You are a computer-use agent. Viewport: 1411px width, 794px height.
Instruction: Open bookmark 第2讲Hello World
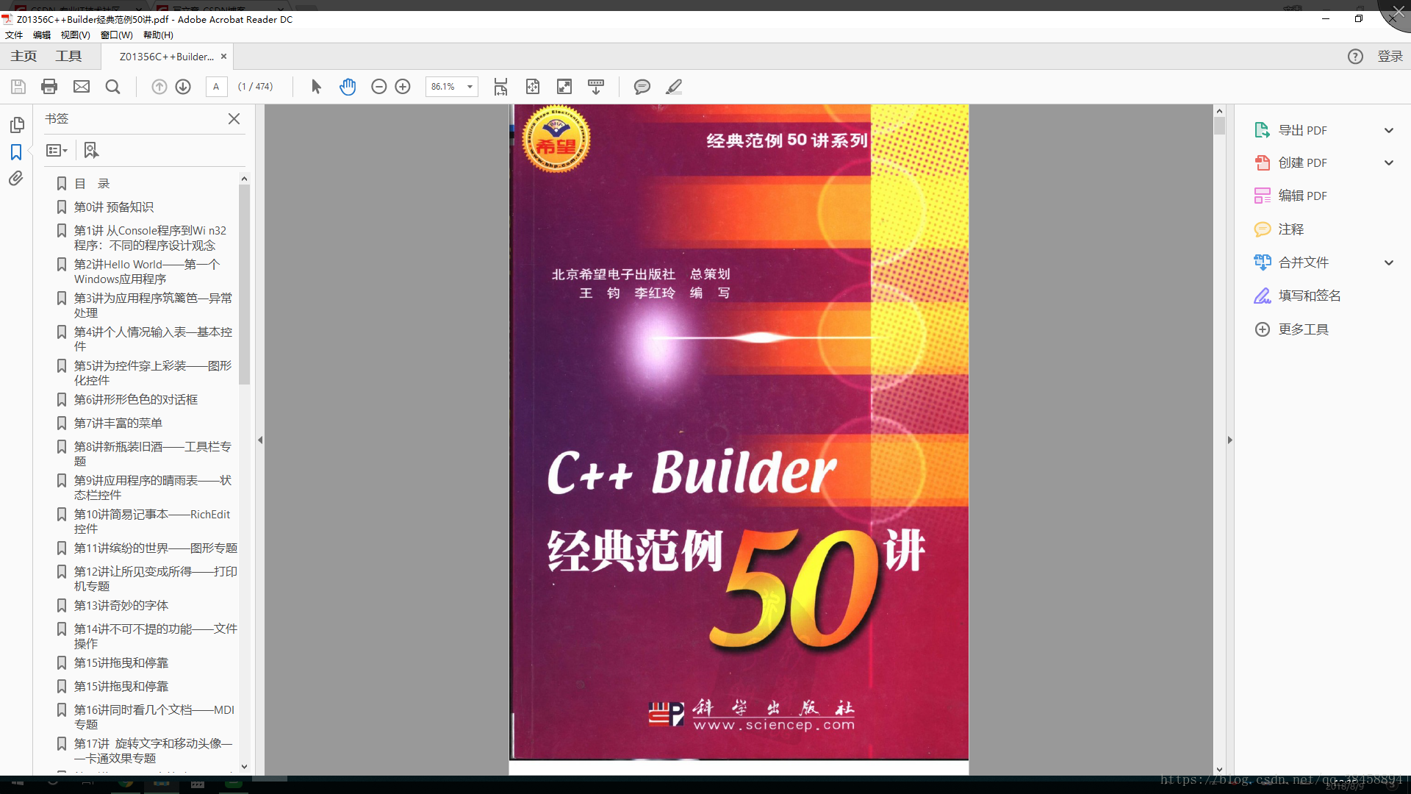[x=147, y=272]
